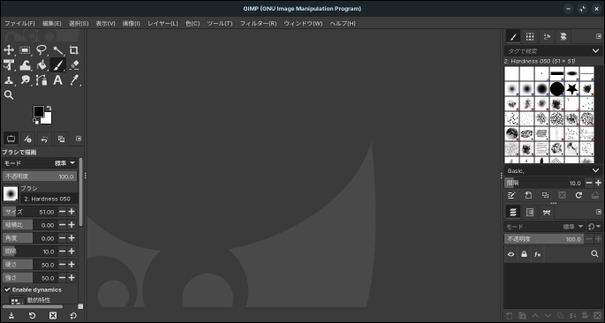The height and width of the screenshot is (323, 605).
Task: Open the レイヤー(L) menu
Action: [x=163, y=24]
